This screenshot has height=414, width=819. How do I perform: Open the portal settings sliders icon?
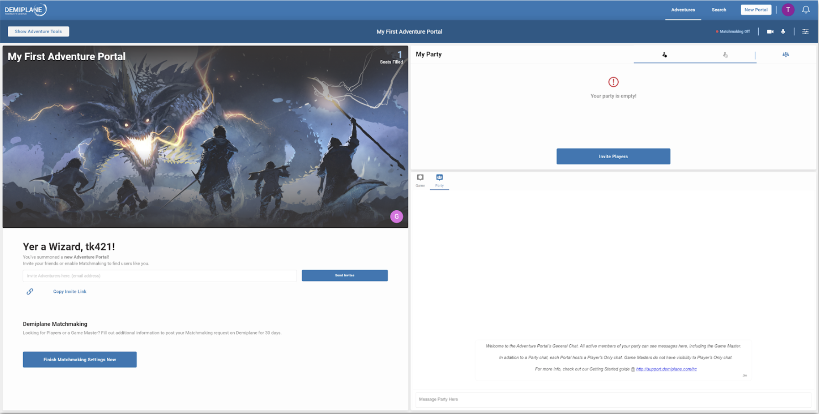pos(805,31)
